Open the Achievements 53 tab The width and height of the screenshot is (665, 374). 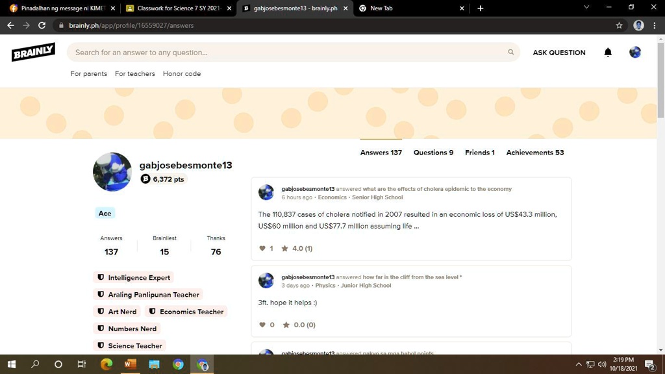pos(535,152)
